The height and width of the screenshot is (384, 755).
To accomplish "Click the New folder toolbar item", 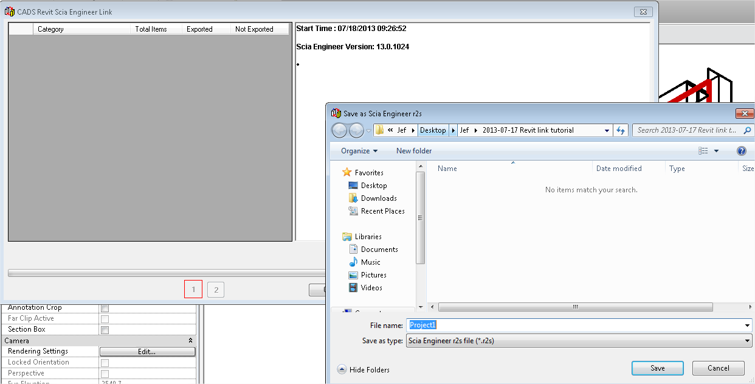I will point(414,151).
